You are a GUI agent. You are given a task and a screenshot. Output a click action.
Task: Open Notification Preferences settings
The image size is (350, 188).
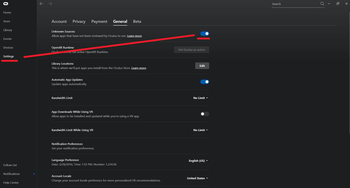[x=130, y=146]
